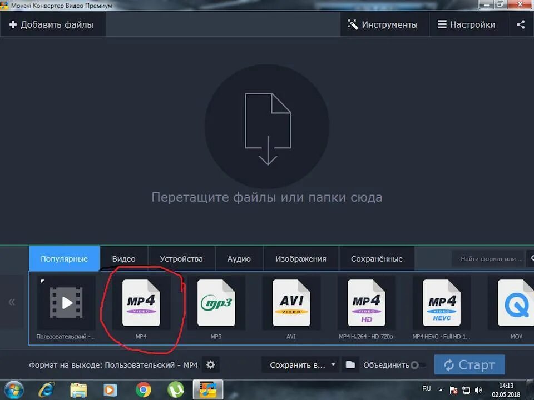Click the format search field
Image resolution: width=534 pixels, height=400 pixels.
coord(489,259)
